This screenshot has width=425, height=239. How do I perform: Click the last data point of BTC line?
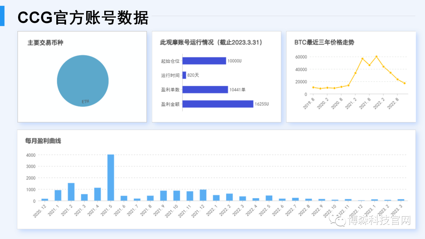point(405,83)
